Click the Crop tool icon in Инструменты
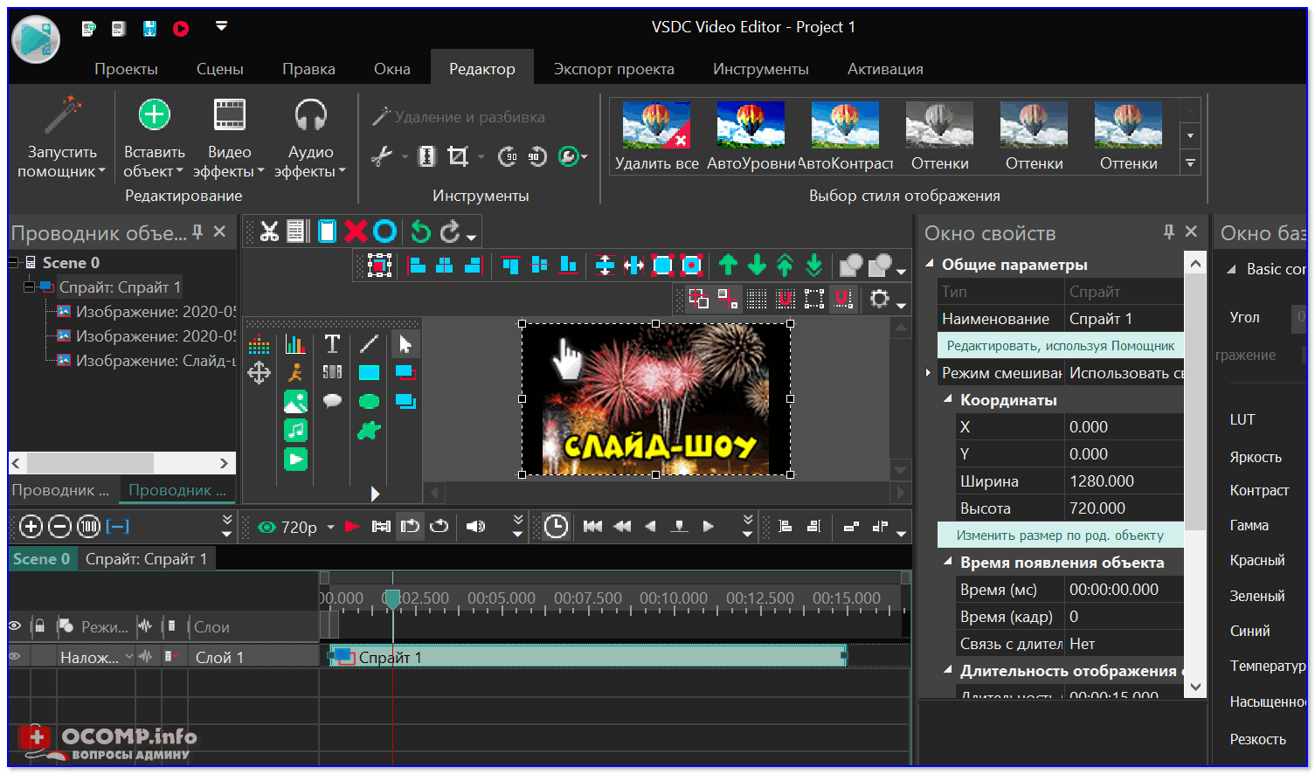Image resolution: width=1315 pixels, height=774 pixels. 458,156
